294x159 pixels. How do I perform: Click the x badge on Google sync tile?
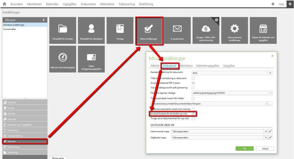tap(216, 20)
